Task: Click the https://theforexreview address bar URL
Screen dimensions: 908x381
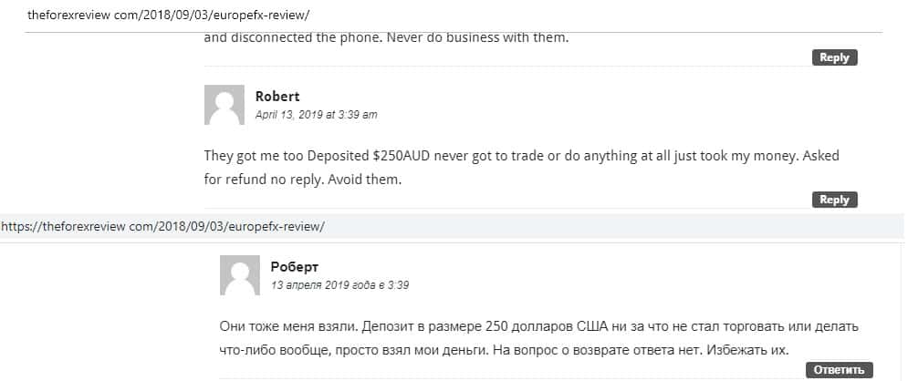Action: click(162, 225)
